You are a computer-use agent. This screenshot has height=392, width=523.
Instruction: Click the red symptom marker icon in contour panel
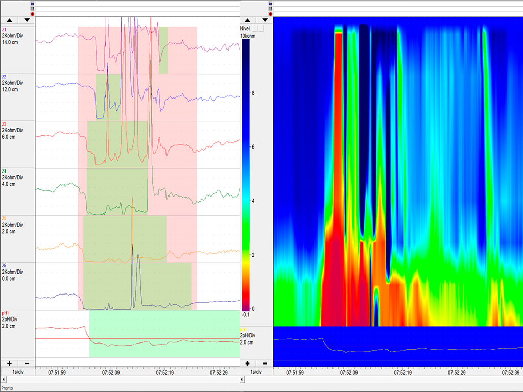(x=270, y=14)
